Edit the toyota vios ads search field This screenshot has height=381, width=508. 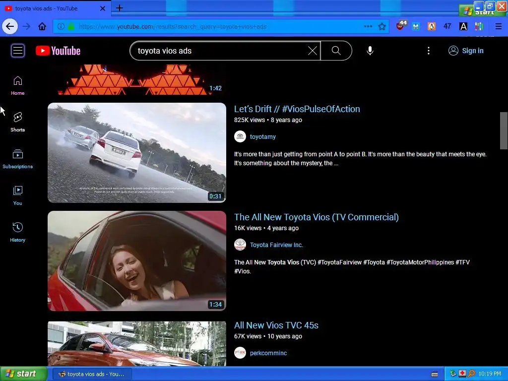pos(220,51)
